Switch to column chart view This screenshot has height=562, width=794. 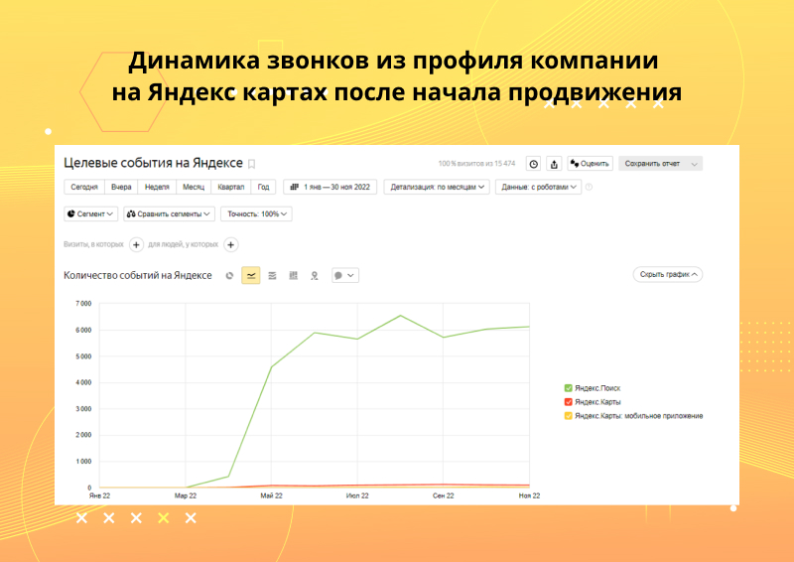[x=293, y=276]
